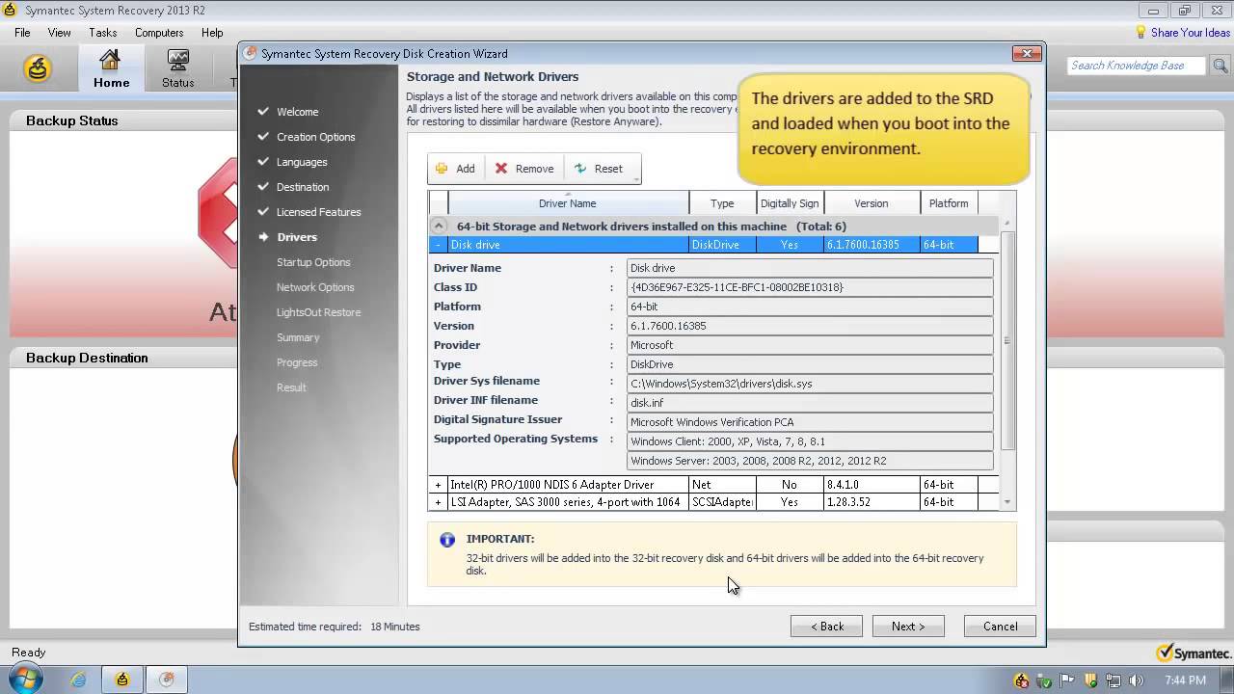Open Internet Explorer from the taskbar
This screenshot has height=694, width=1234.
point(79,680)
